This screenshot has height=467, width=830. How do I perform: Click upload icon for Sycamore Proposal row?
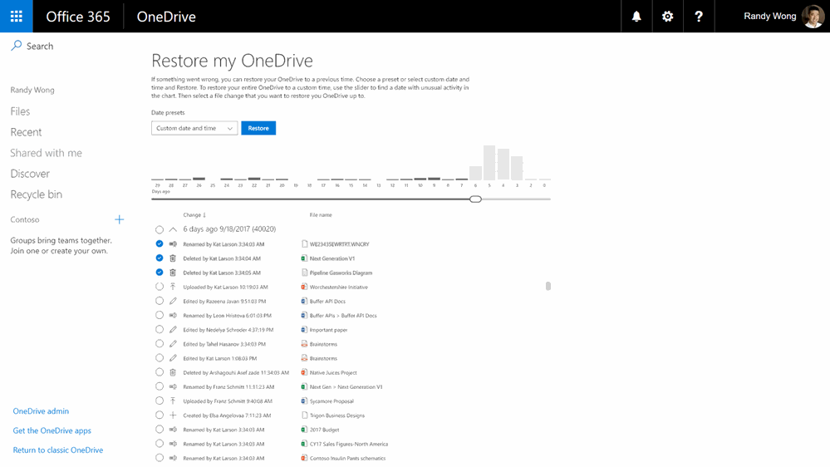173,401
